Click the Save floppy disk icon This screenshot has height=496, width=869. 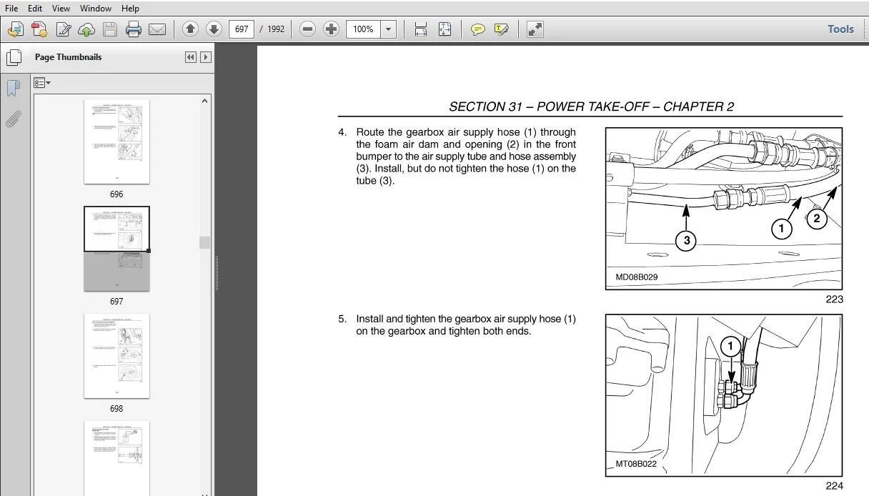coord(109,29)
